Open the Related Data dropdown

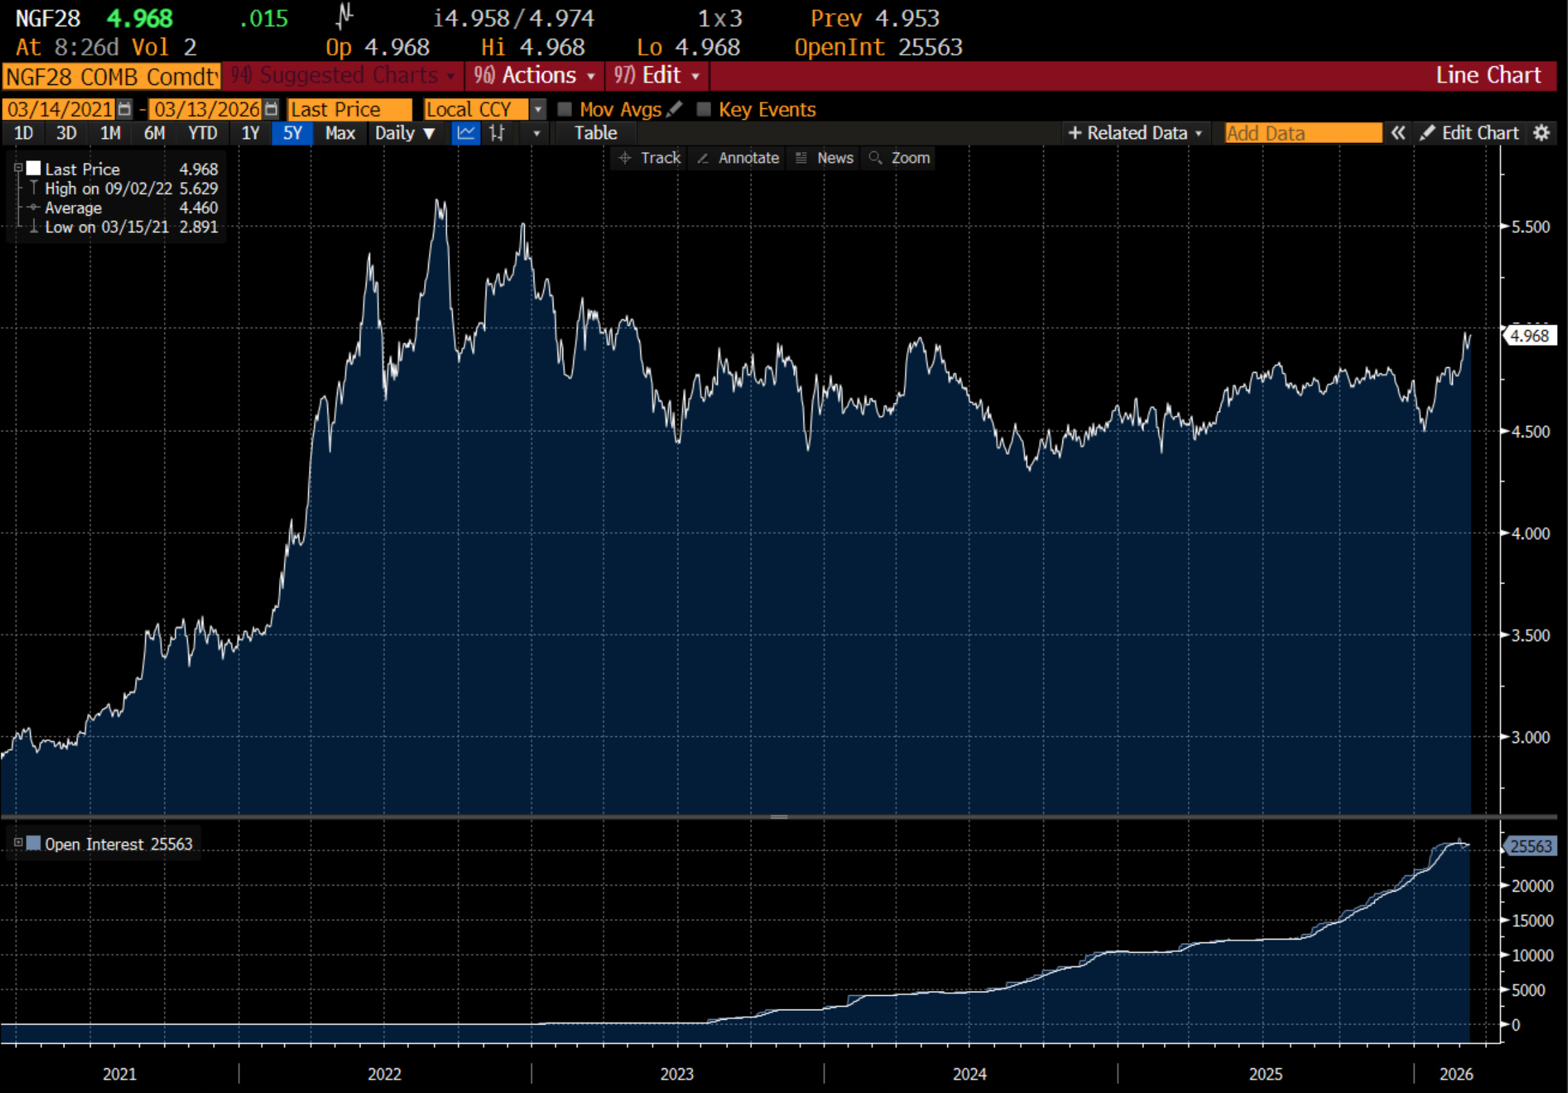1136,133
